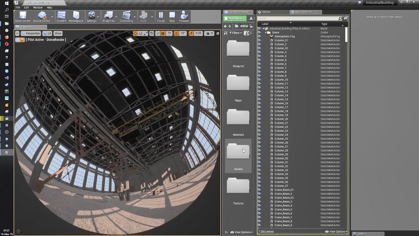Screen dimensions: 419x236
Task: Open the Blueprints toolbar button
Action: coord(108,16)
